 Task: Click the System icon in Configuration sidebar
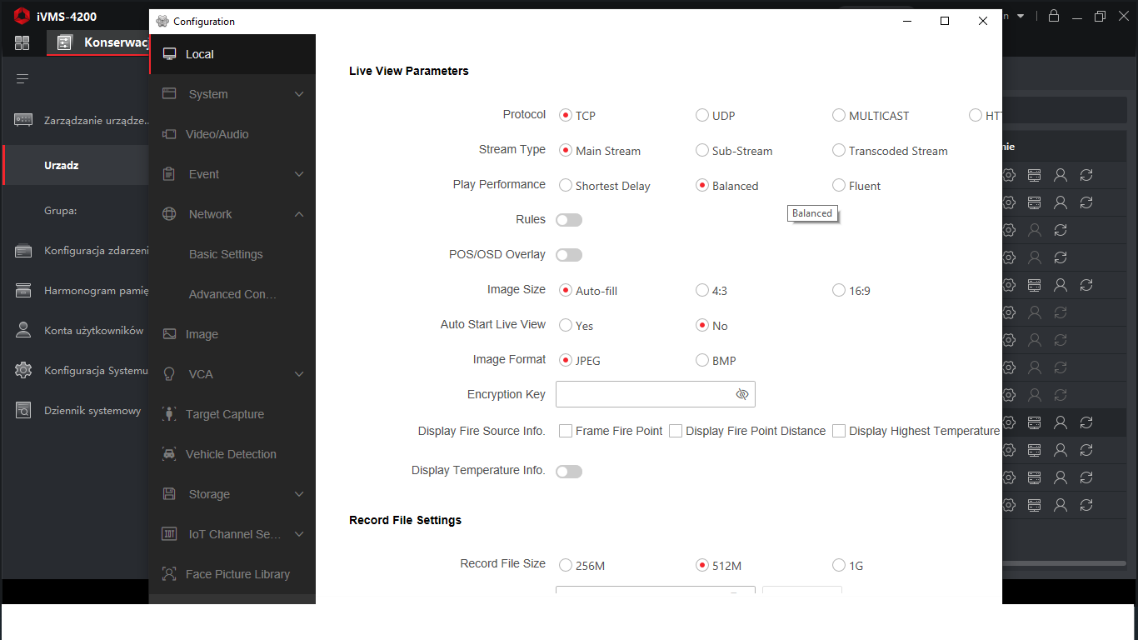point(169,94)
